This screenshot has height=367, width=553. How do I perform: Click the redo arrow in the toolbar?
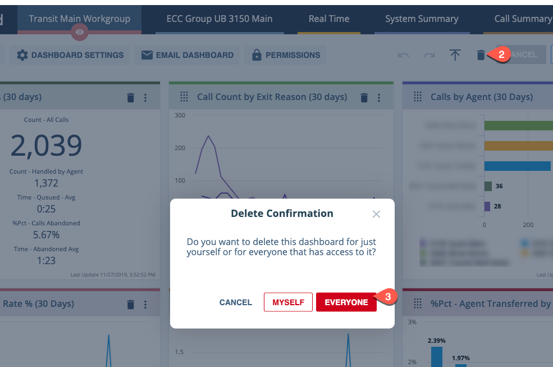click(429, 55)
